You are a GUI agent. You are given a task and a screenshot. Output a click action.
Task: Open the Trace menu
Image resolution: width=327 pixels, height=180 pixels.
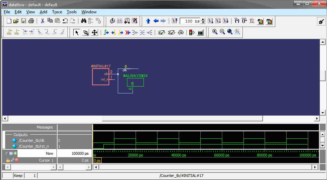[57, 12]
